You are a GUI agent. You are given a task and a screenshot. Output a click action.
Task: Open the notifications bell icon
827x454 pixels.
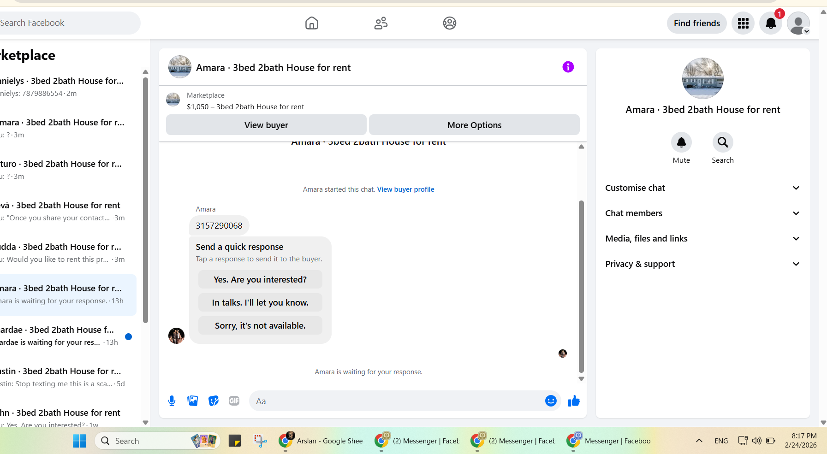[771, 23]
